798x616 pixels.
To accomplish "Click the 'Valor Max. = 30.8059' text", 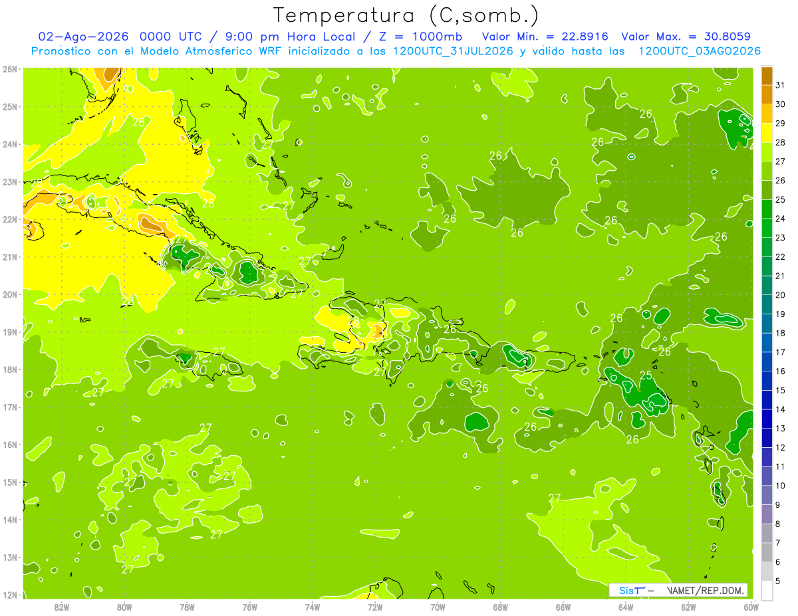I will (x=685, y=36).
